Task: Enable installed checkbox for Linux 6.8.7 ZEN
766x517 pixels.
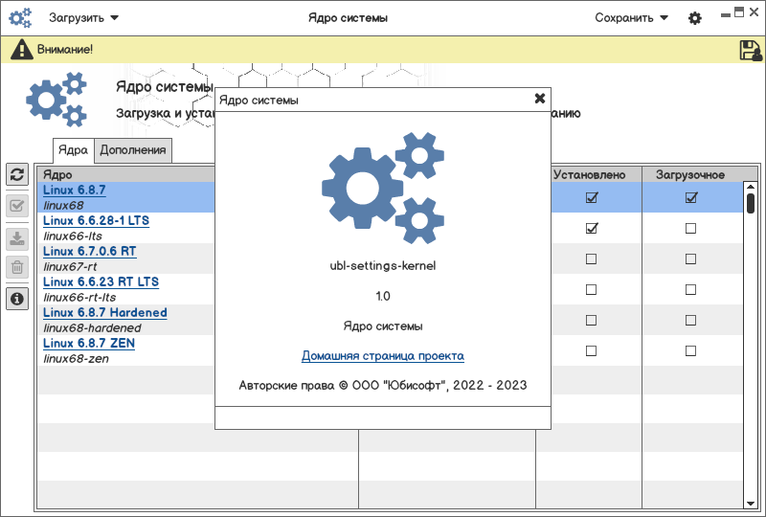Action: point(591,351)
